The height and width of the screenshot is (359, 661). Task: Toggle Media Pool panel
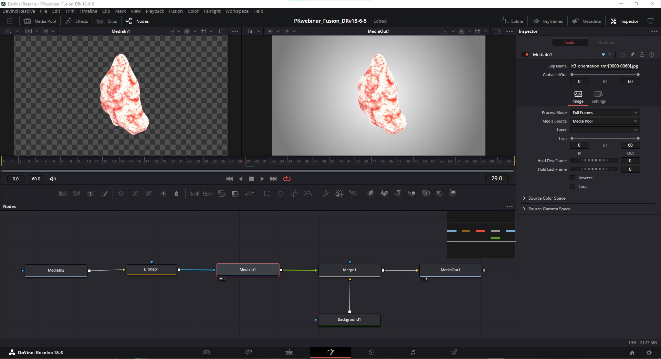[x=40, y=21]
